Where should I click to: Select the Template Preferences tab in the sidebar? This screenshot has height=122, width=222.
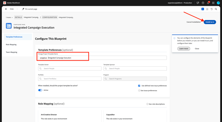coord(18,37)
